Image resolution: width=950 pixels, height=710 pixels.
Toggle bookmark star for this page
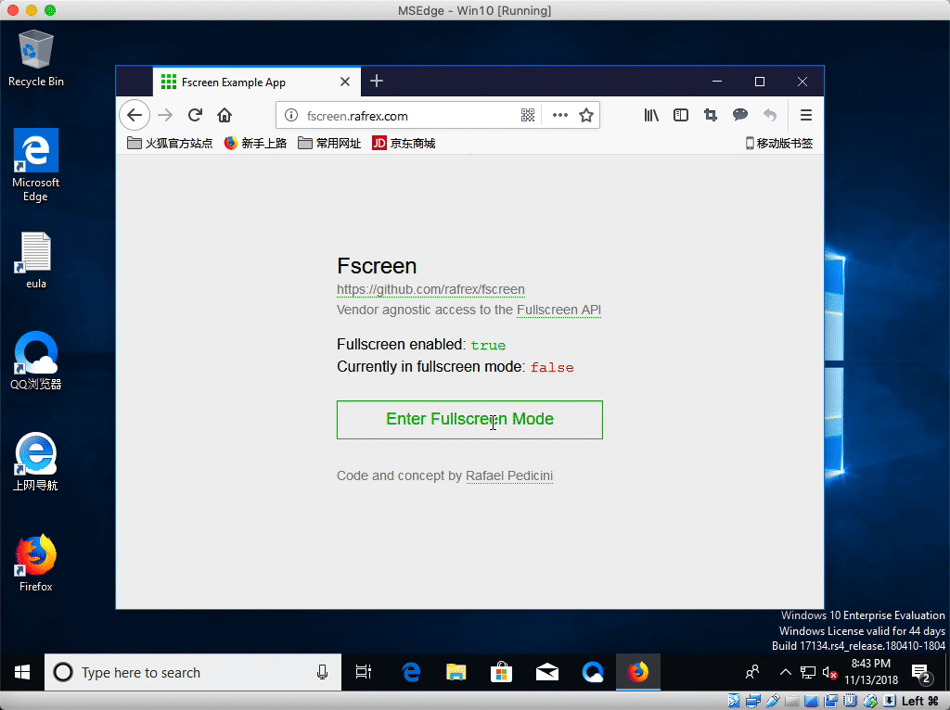586,115
